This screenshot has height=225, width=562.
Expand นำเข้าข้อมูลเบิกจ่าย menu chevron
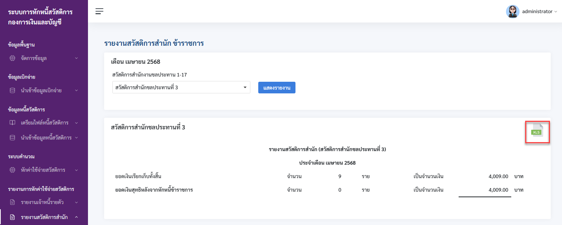click(x=76, y=90)
